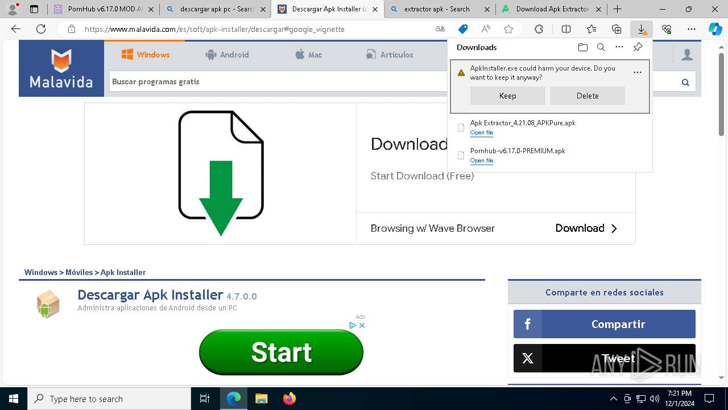Close the Start advertisement X icon
This screenshot has width=728, height=410.
click(x=362, y=325)
